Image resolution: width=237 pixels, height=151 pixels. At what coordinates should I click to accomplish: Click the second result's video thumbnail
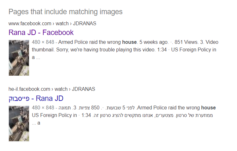click(19, 124)
